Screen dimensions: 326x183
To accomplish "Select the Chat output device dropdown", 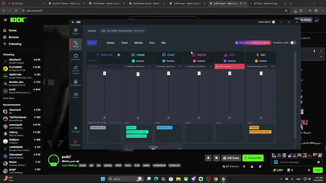I will coord(168,67).
